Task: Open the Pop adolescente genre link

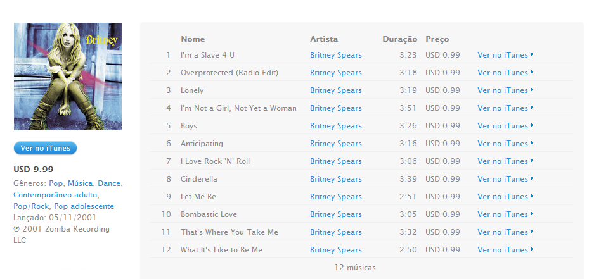Action: 84,206
